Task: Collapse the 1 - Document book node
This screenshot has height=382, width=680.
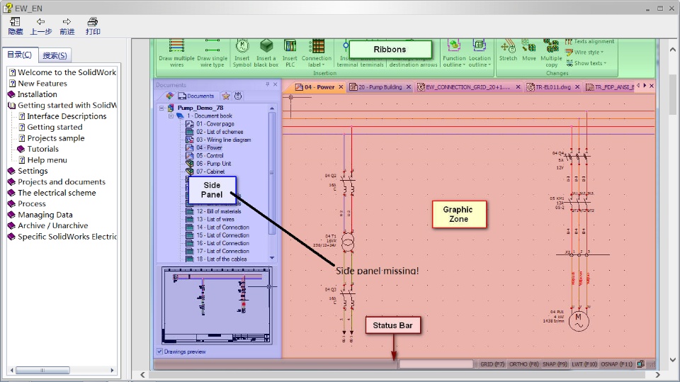Action: coord(171,116)
